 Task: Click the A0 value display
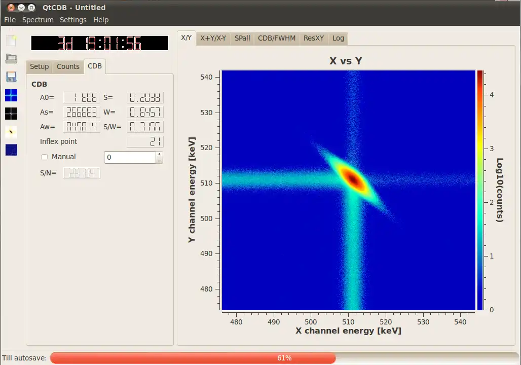82,98
